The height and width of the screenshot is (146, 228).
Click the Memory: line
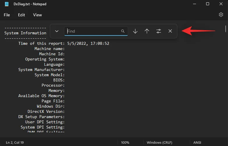pos(56,90)
